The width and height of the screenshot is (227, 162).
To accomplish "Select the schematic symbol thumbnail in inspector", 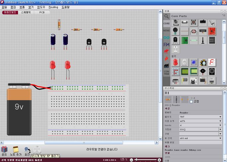I will coord(176,99).
